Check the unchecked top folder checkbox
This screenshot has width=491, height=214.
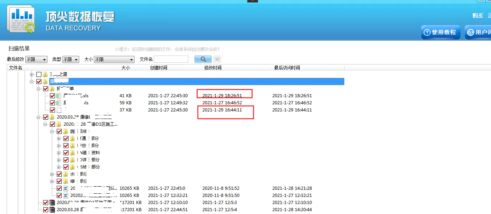pos(39,74)
